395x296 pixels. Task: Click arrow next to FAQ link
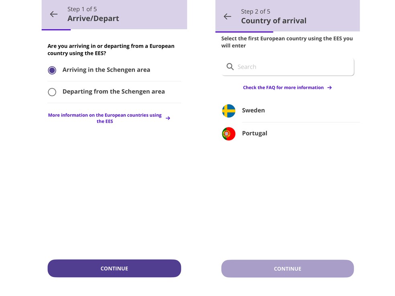(330, 87)
